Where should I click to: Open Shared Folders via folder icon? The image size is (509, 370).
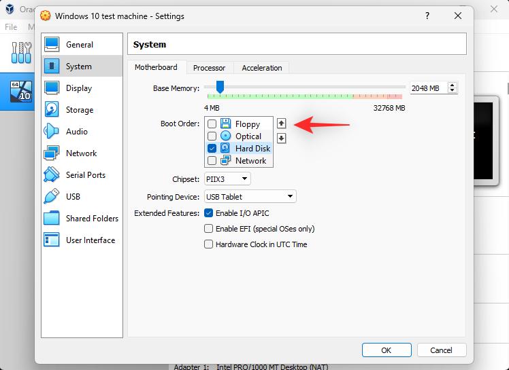pyautogui.click(x=51, y=218)
